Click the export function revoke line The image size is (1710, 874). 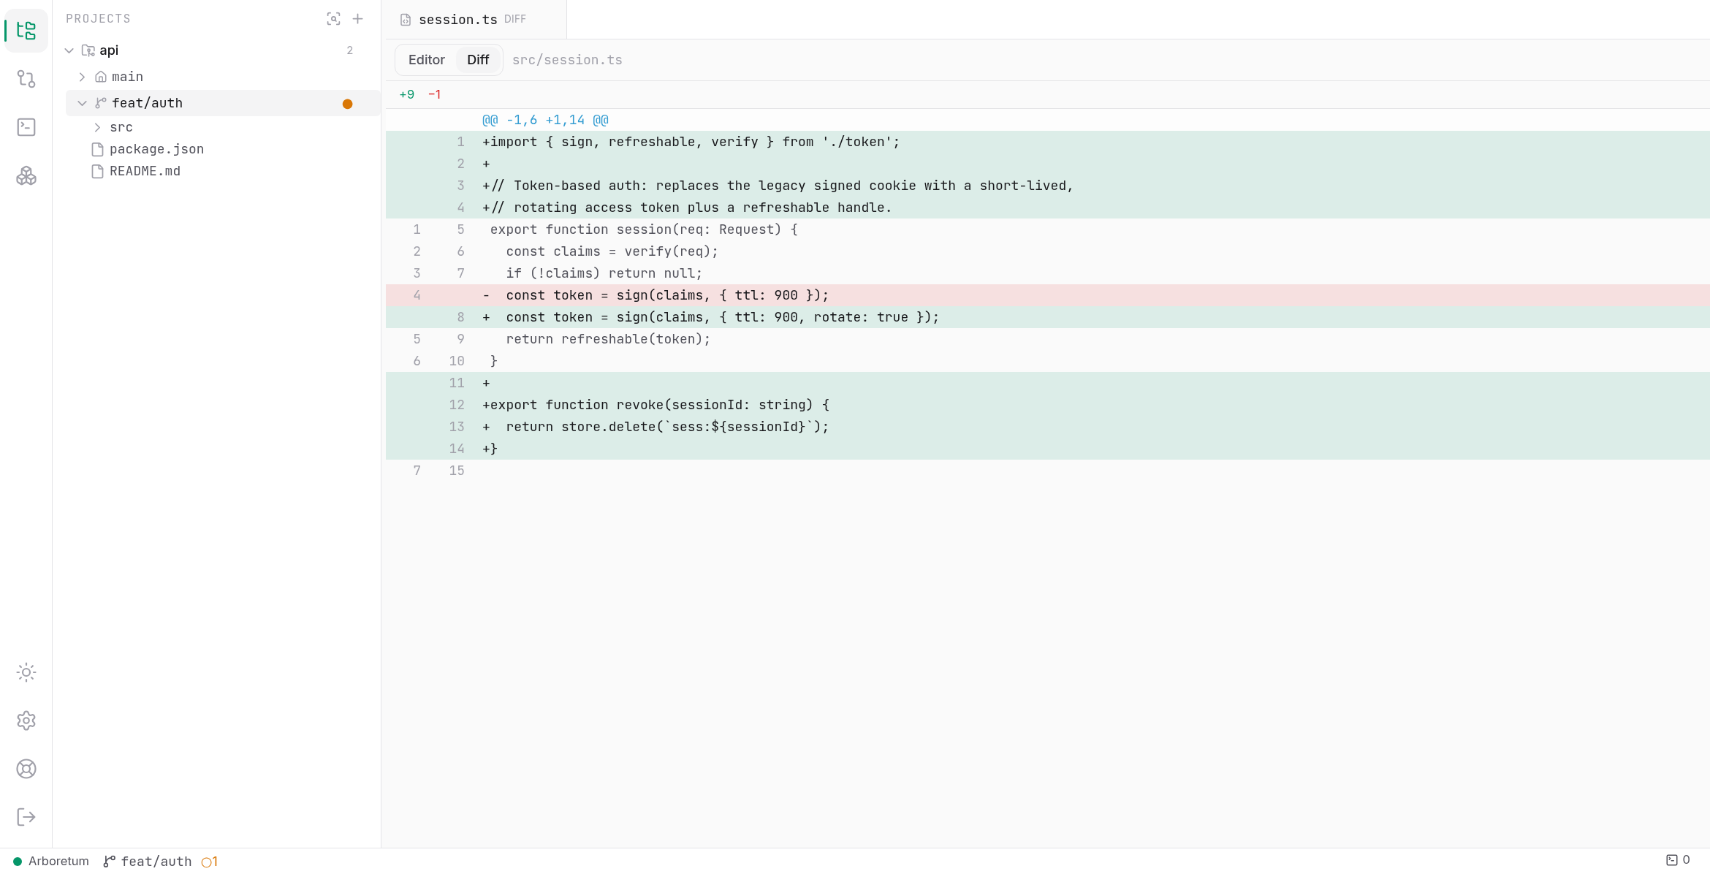1048,405
